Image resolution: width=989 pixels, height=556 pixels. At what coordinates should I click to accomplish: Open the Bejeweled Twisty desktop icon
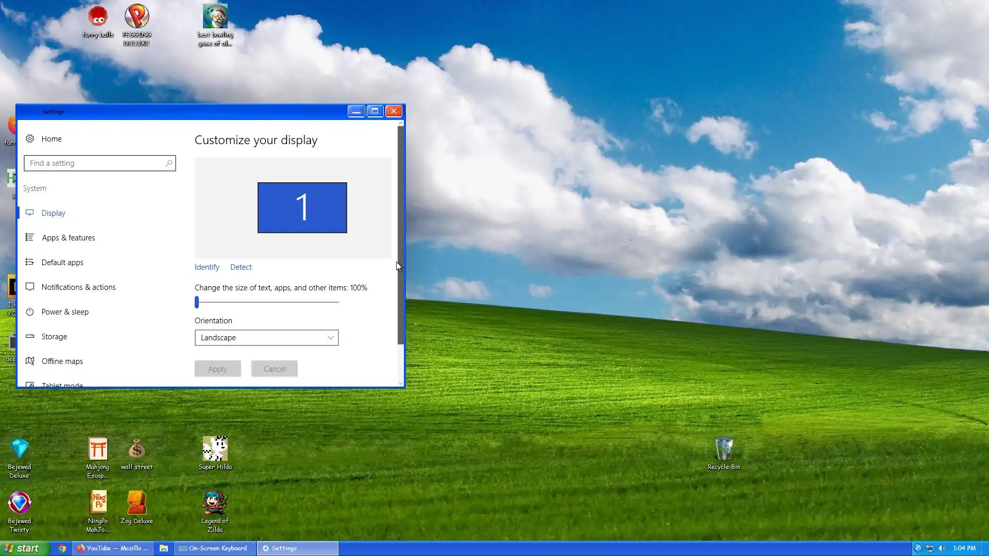pyautogui.click(x=20, y=503)
